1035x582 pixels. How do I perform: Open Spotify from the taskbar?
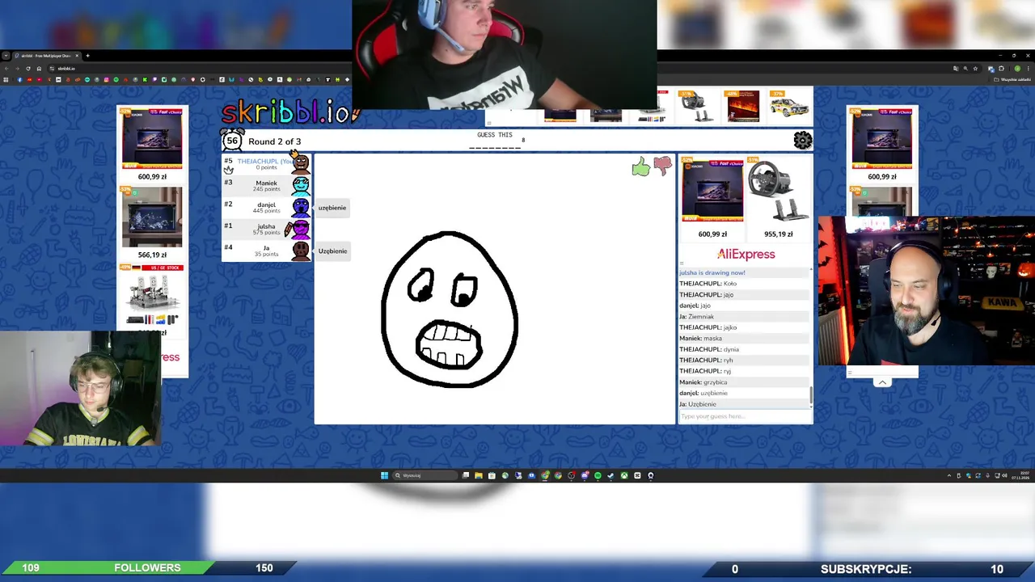(x=598, y=475)
